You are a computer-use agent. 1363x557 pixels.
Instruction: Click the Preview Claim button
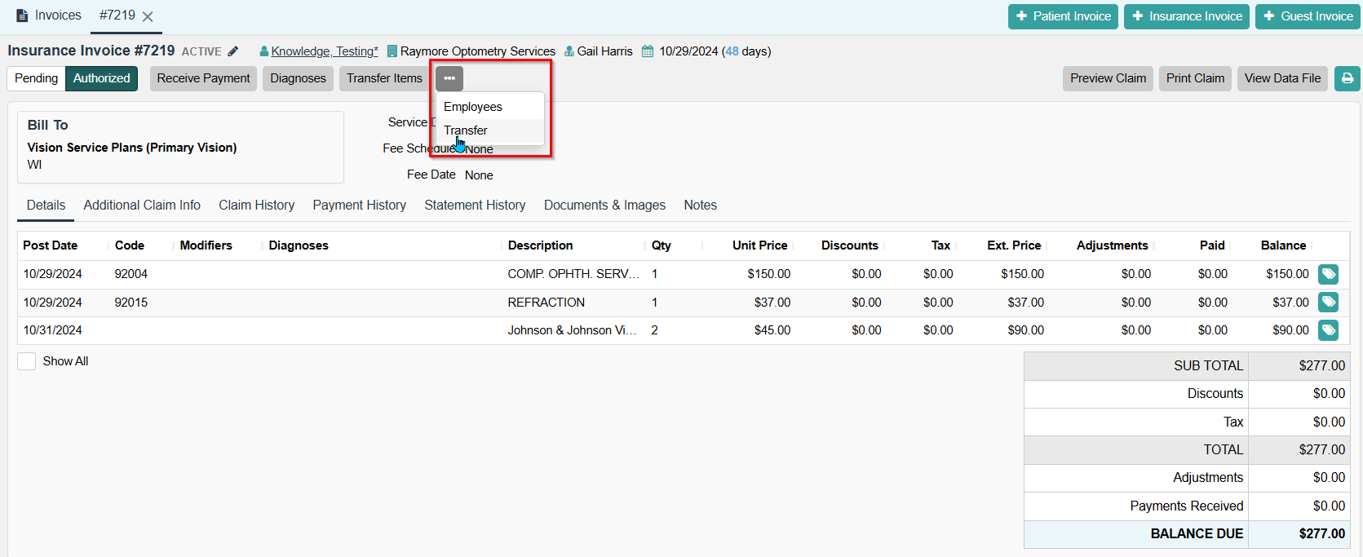[x=1108, y=78]
